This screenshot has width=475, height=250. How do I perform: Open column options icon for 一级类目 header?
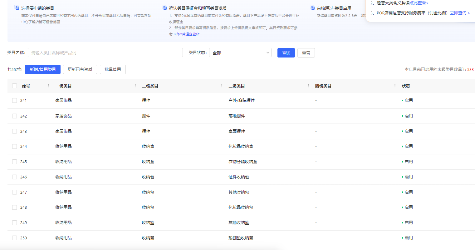(135, 86)
